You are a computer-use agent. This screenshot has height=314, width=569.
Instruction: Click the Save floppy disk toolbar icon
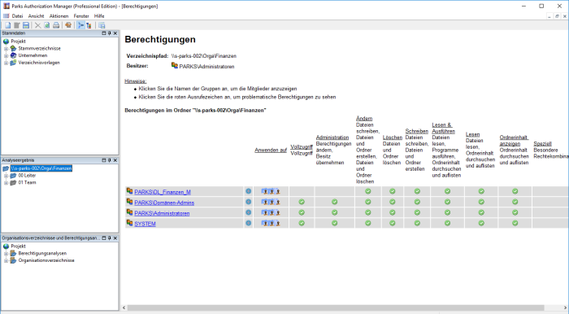(x=26, y=25)
